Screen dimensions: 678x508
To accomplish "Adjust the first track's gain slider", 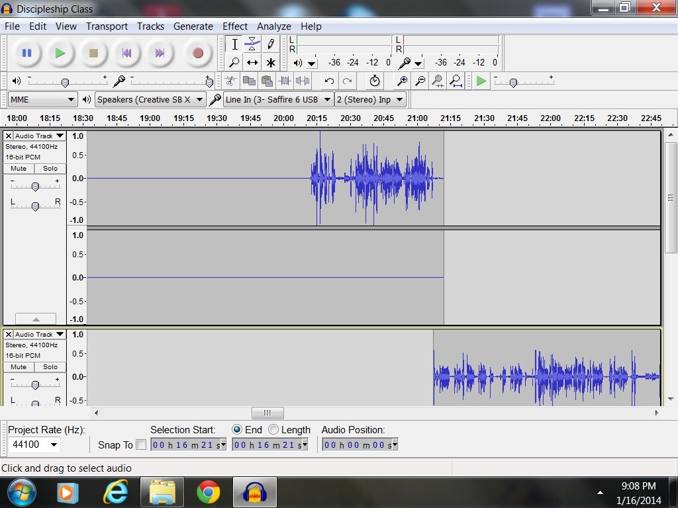I will point(35,185).
